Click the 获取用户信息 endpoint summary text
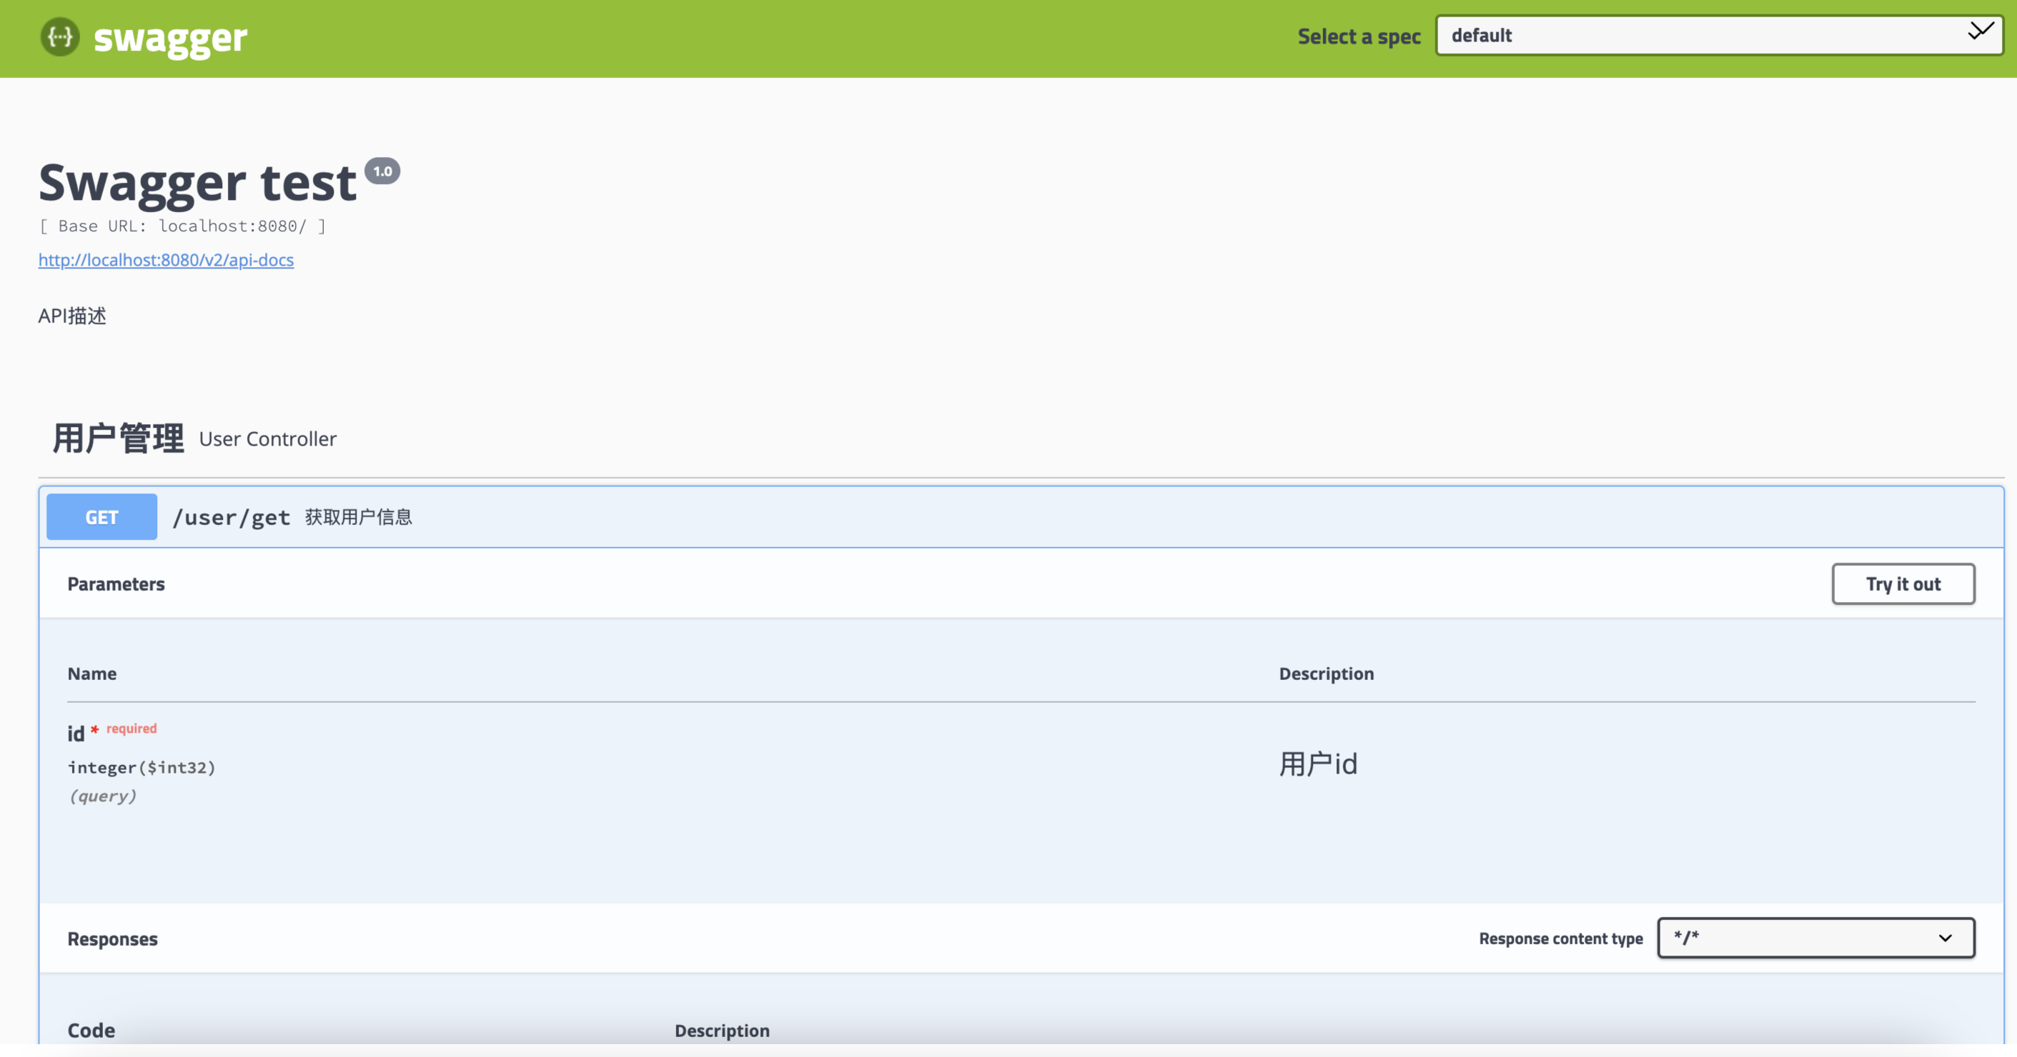The image size is (2017, 1057). 358,516
